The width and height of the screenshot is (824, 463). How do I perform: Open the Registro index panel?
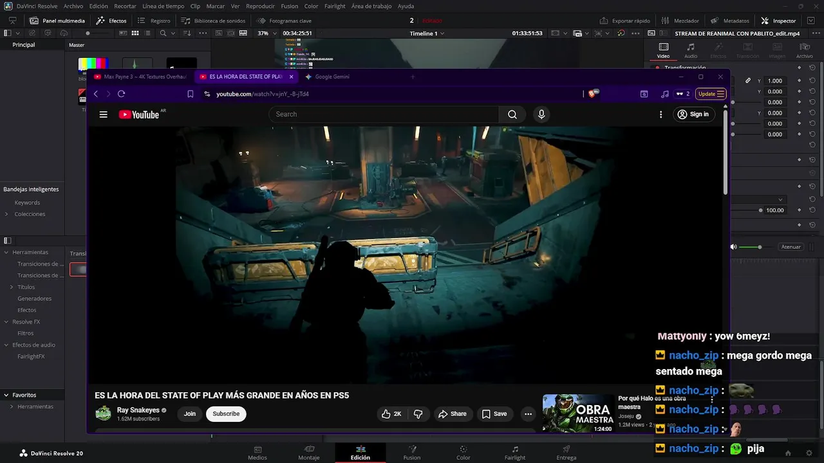pos(154,21)
